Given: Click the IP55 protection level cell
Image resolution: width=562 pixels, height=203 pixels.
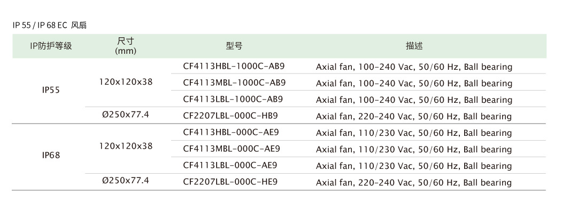Looking at the screenshot, I should 51,91.
